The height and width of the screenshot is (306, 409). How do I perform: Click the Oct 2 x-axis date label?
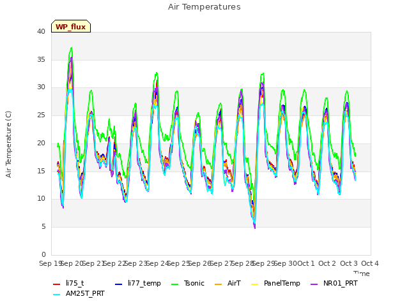(327, 263)
